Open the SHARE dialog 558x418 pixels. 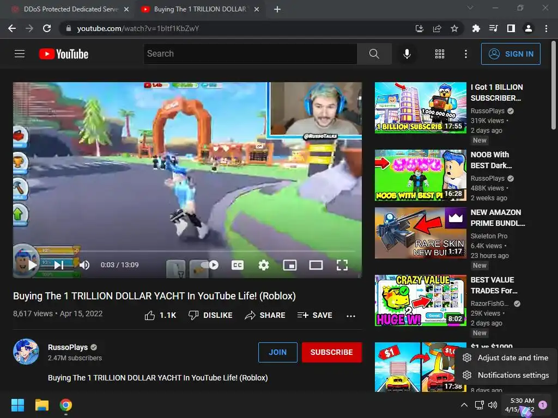265,315
